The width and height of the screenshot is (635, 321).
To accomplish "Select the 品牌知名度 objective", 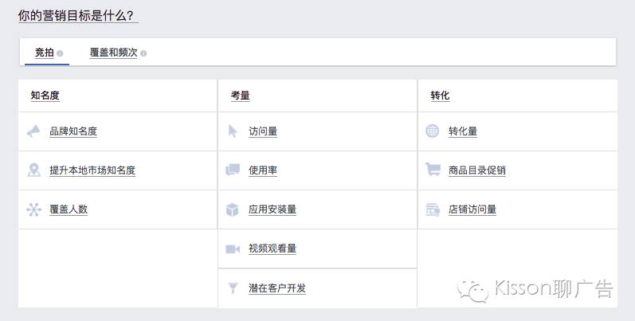I will (118, 131).
